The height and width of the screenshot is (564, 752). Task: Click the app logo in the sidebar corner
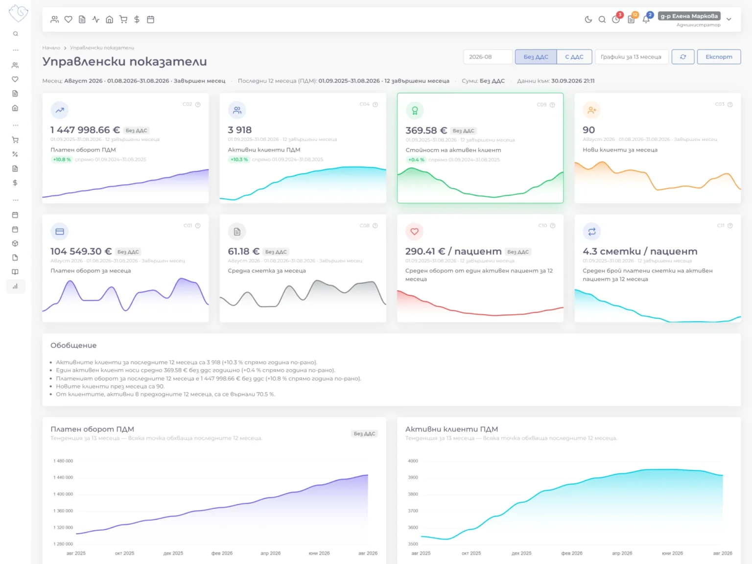tap(18, 13)
